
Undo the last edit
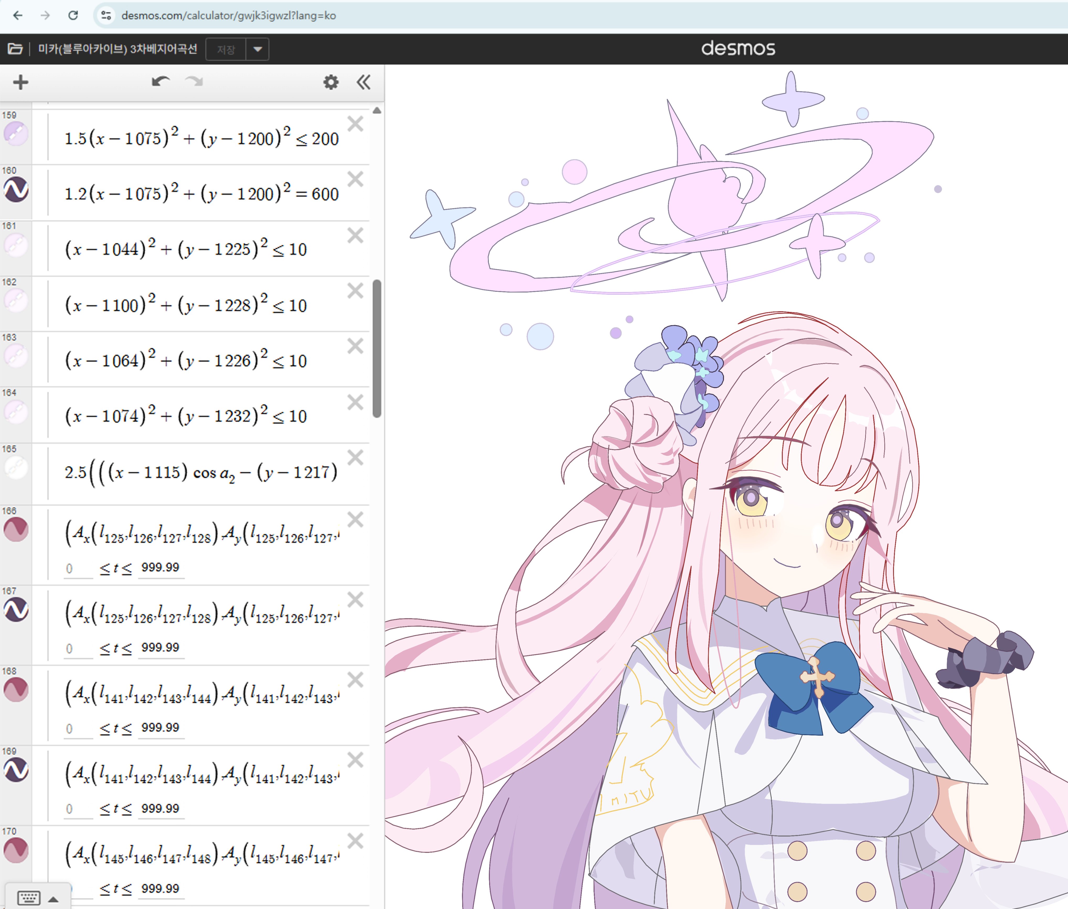click(x=161, y=82)
